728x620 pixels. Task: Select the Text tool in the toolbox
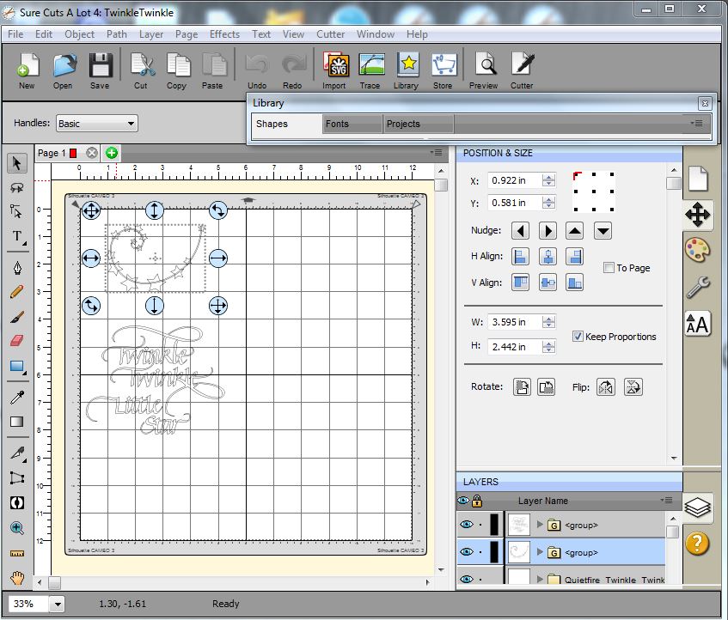[x=16, y=237]
